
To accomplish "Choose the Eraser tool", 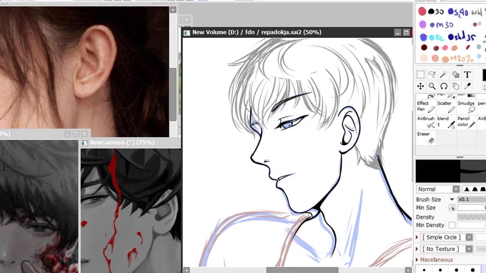I will tap(425, 138).
